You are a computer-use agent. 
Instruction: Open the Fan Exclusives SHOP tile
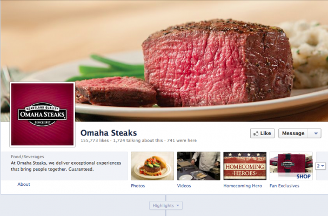[x=291, y=166]
